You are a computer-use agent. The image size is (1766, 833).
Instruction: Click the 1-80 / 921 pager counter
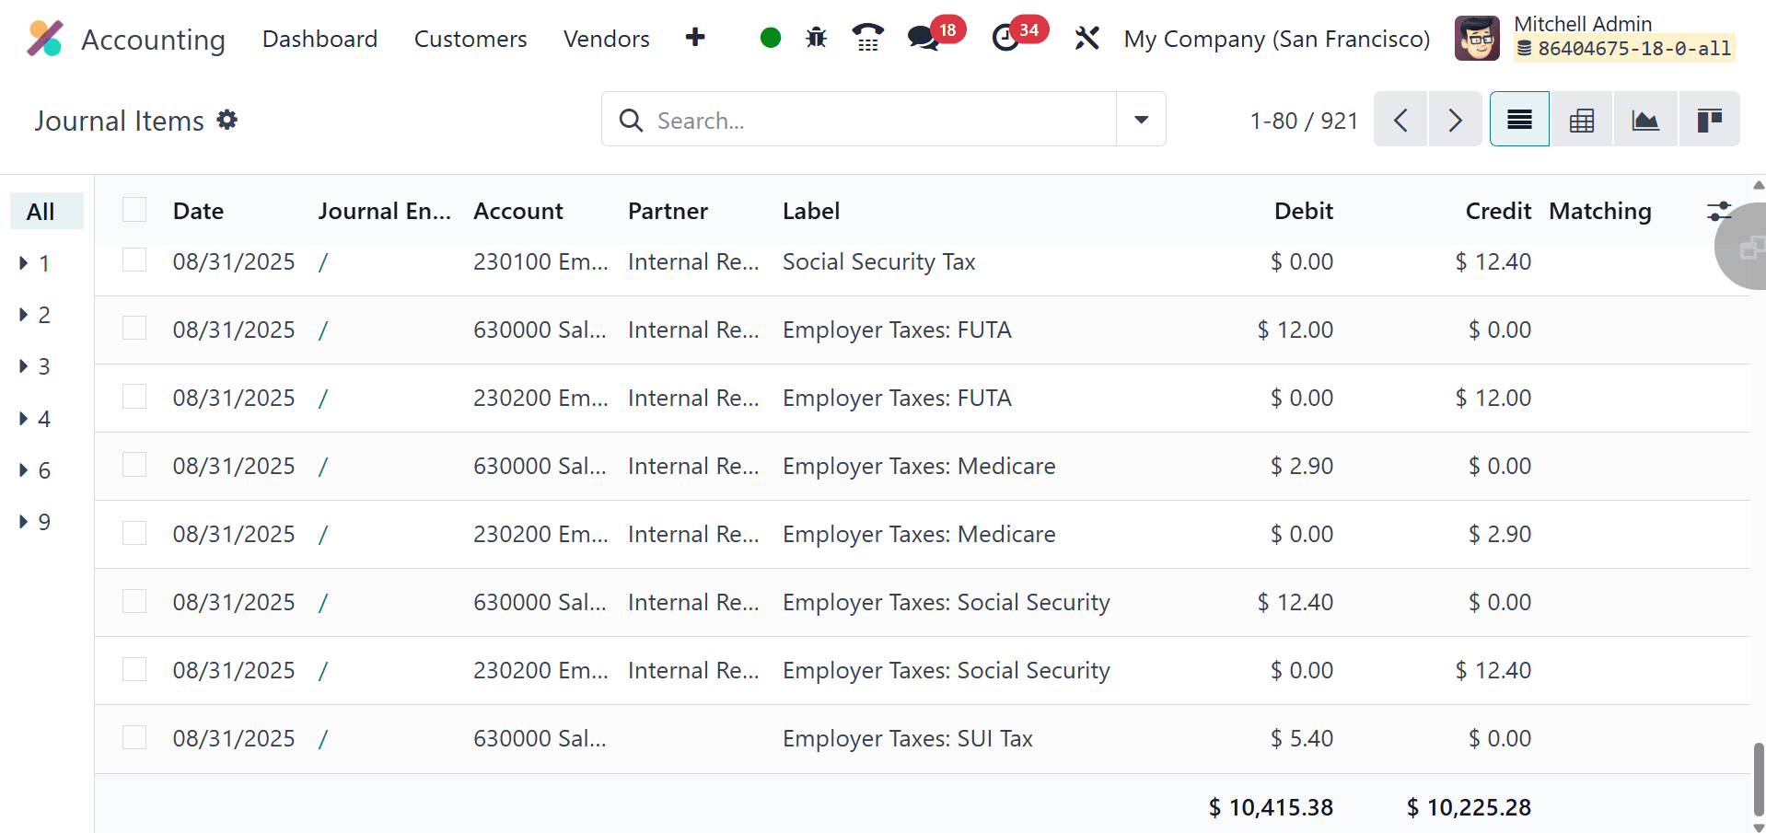coord(1304,121)
